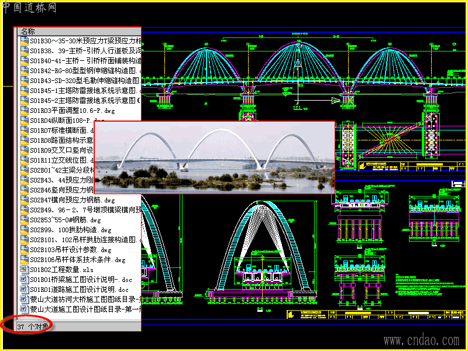The image size is (468, 351).
Task: Select file S01B45-1主塔防雷接地系统示意图
Action: tap(85, 91)
